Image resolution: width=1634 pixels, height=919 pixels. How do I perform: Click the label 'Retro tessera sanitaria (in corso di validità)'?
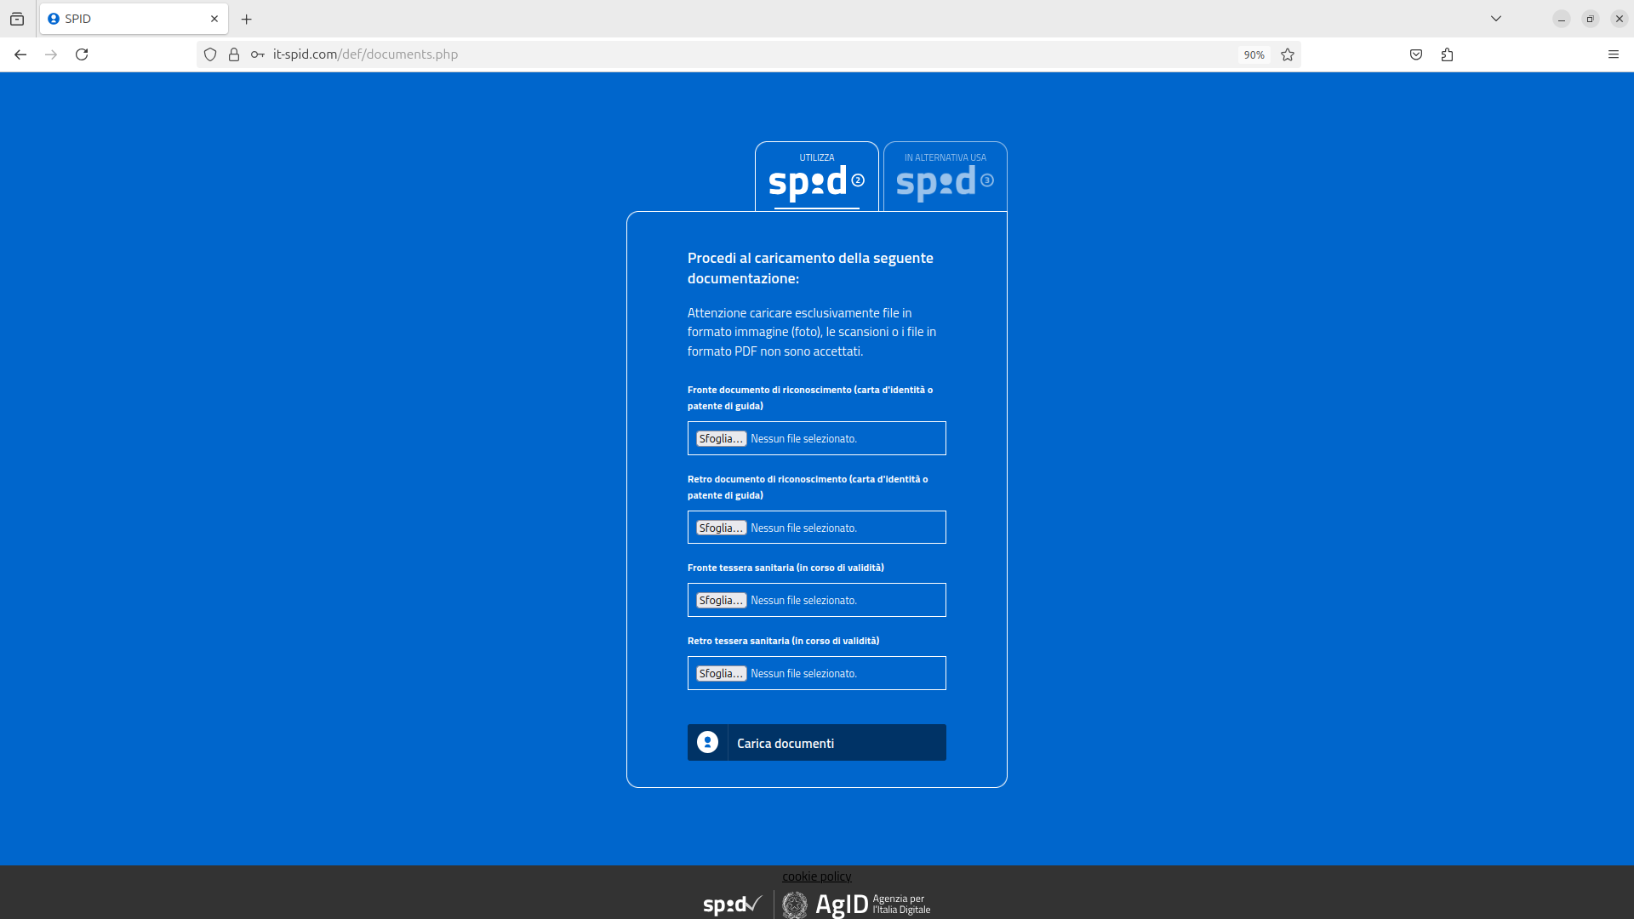pos(783,641)
